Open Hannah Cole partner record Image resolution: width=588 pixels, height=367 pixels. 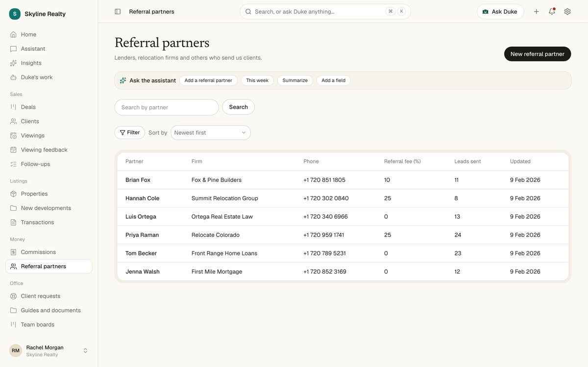[x=142, y=198]
